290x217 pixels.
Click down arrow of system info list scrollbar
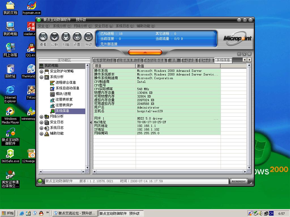pos(249,167)
